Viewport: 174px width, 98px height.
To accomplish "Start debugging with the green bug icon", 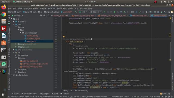I will tap(114, 12).
